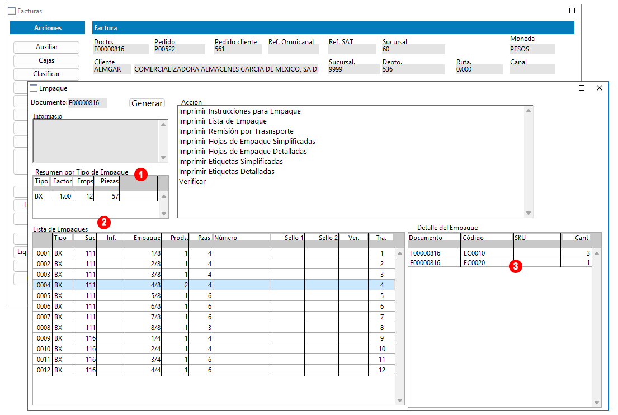This screenshot has height=415, width=618.
Task: Click Empaque cell 3/4
Action: point(144,360)
